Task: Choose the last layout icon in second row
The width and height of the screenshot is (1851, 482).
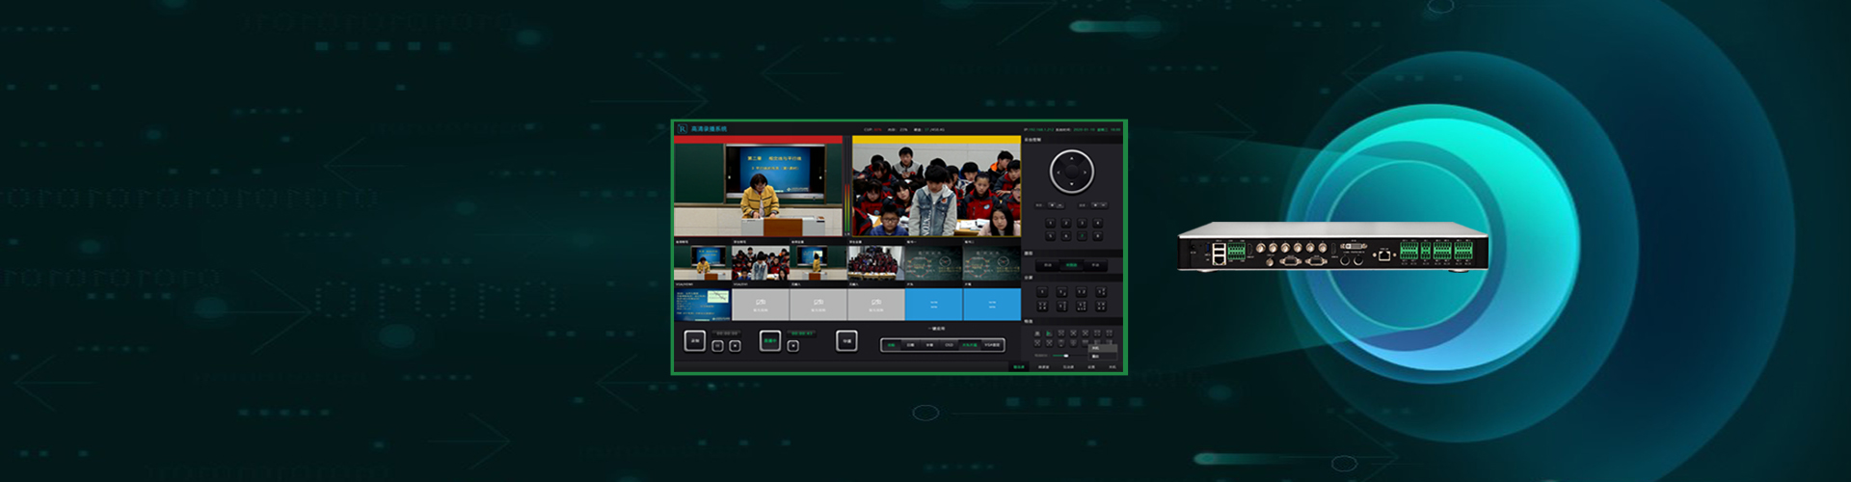Action: (x=1100, y=305)
